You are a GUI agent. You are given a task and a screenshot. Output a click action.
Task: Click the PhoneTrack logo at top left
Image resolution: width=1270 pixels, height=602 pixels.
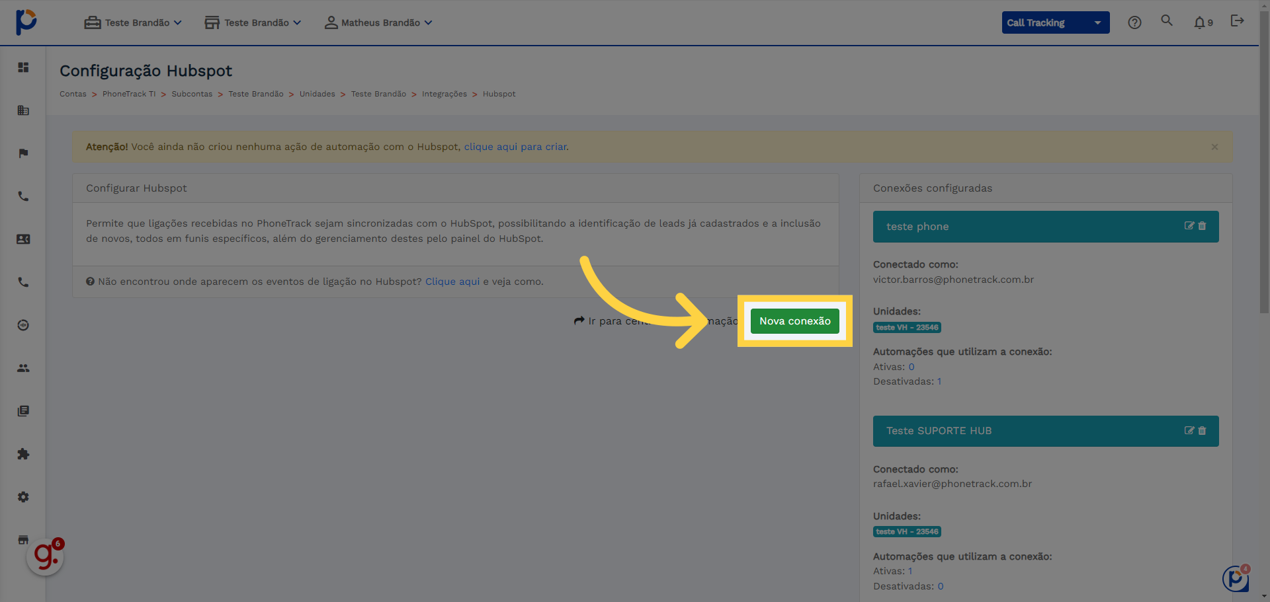[x=26, y=22]
